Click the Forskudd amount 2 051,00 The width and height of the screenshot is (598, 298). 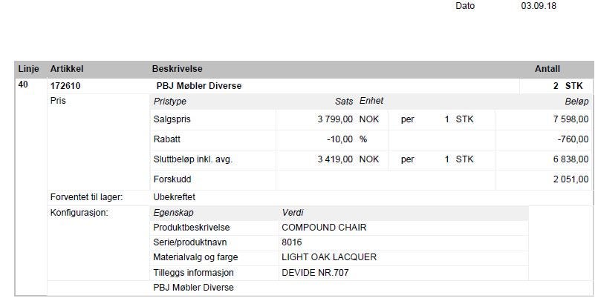point(571,179)
